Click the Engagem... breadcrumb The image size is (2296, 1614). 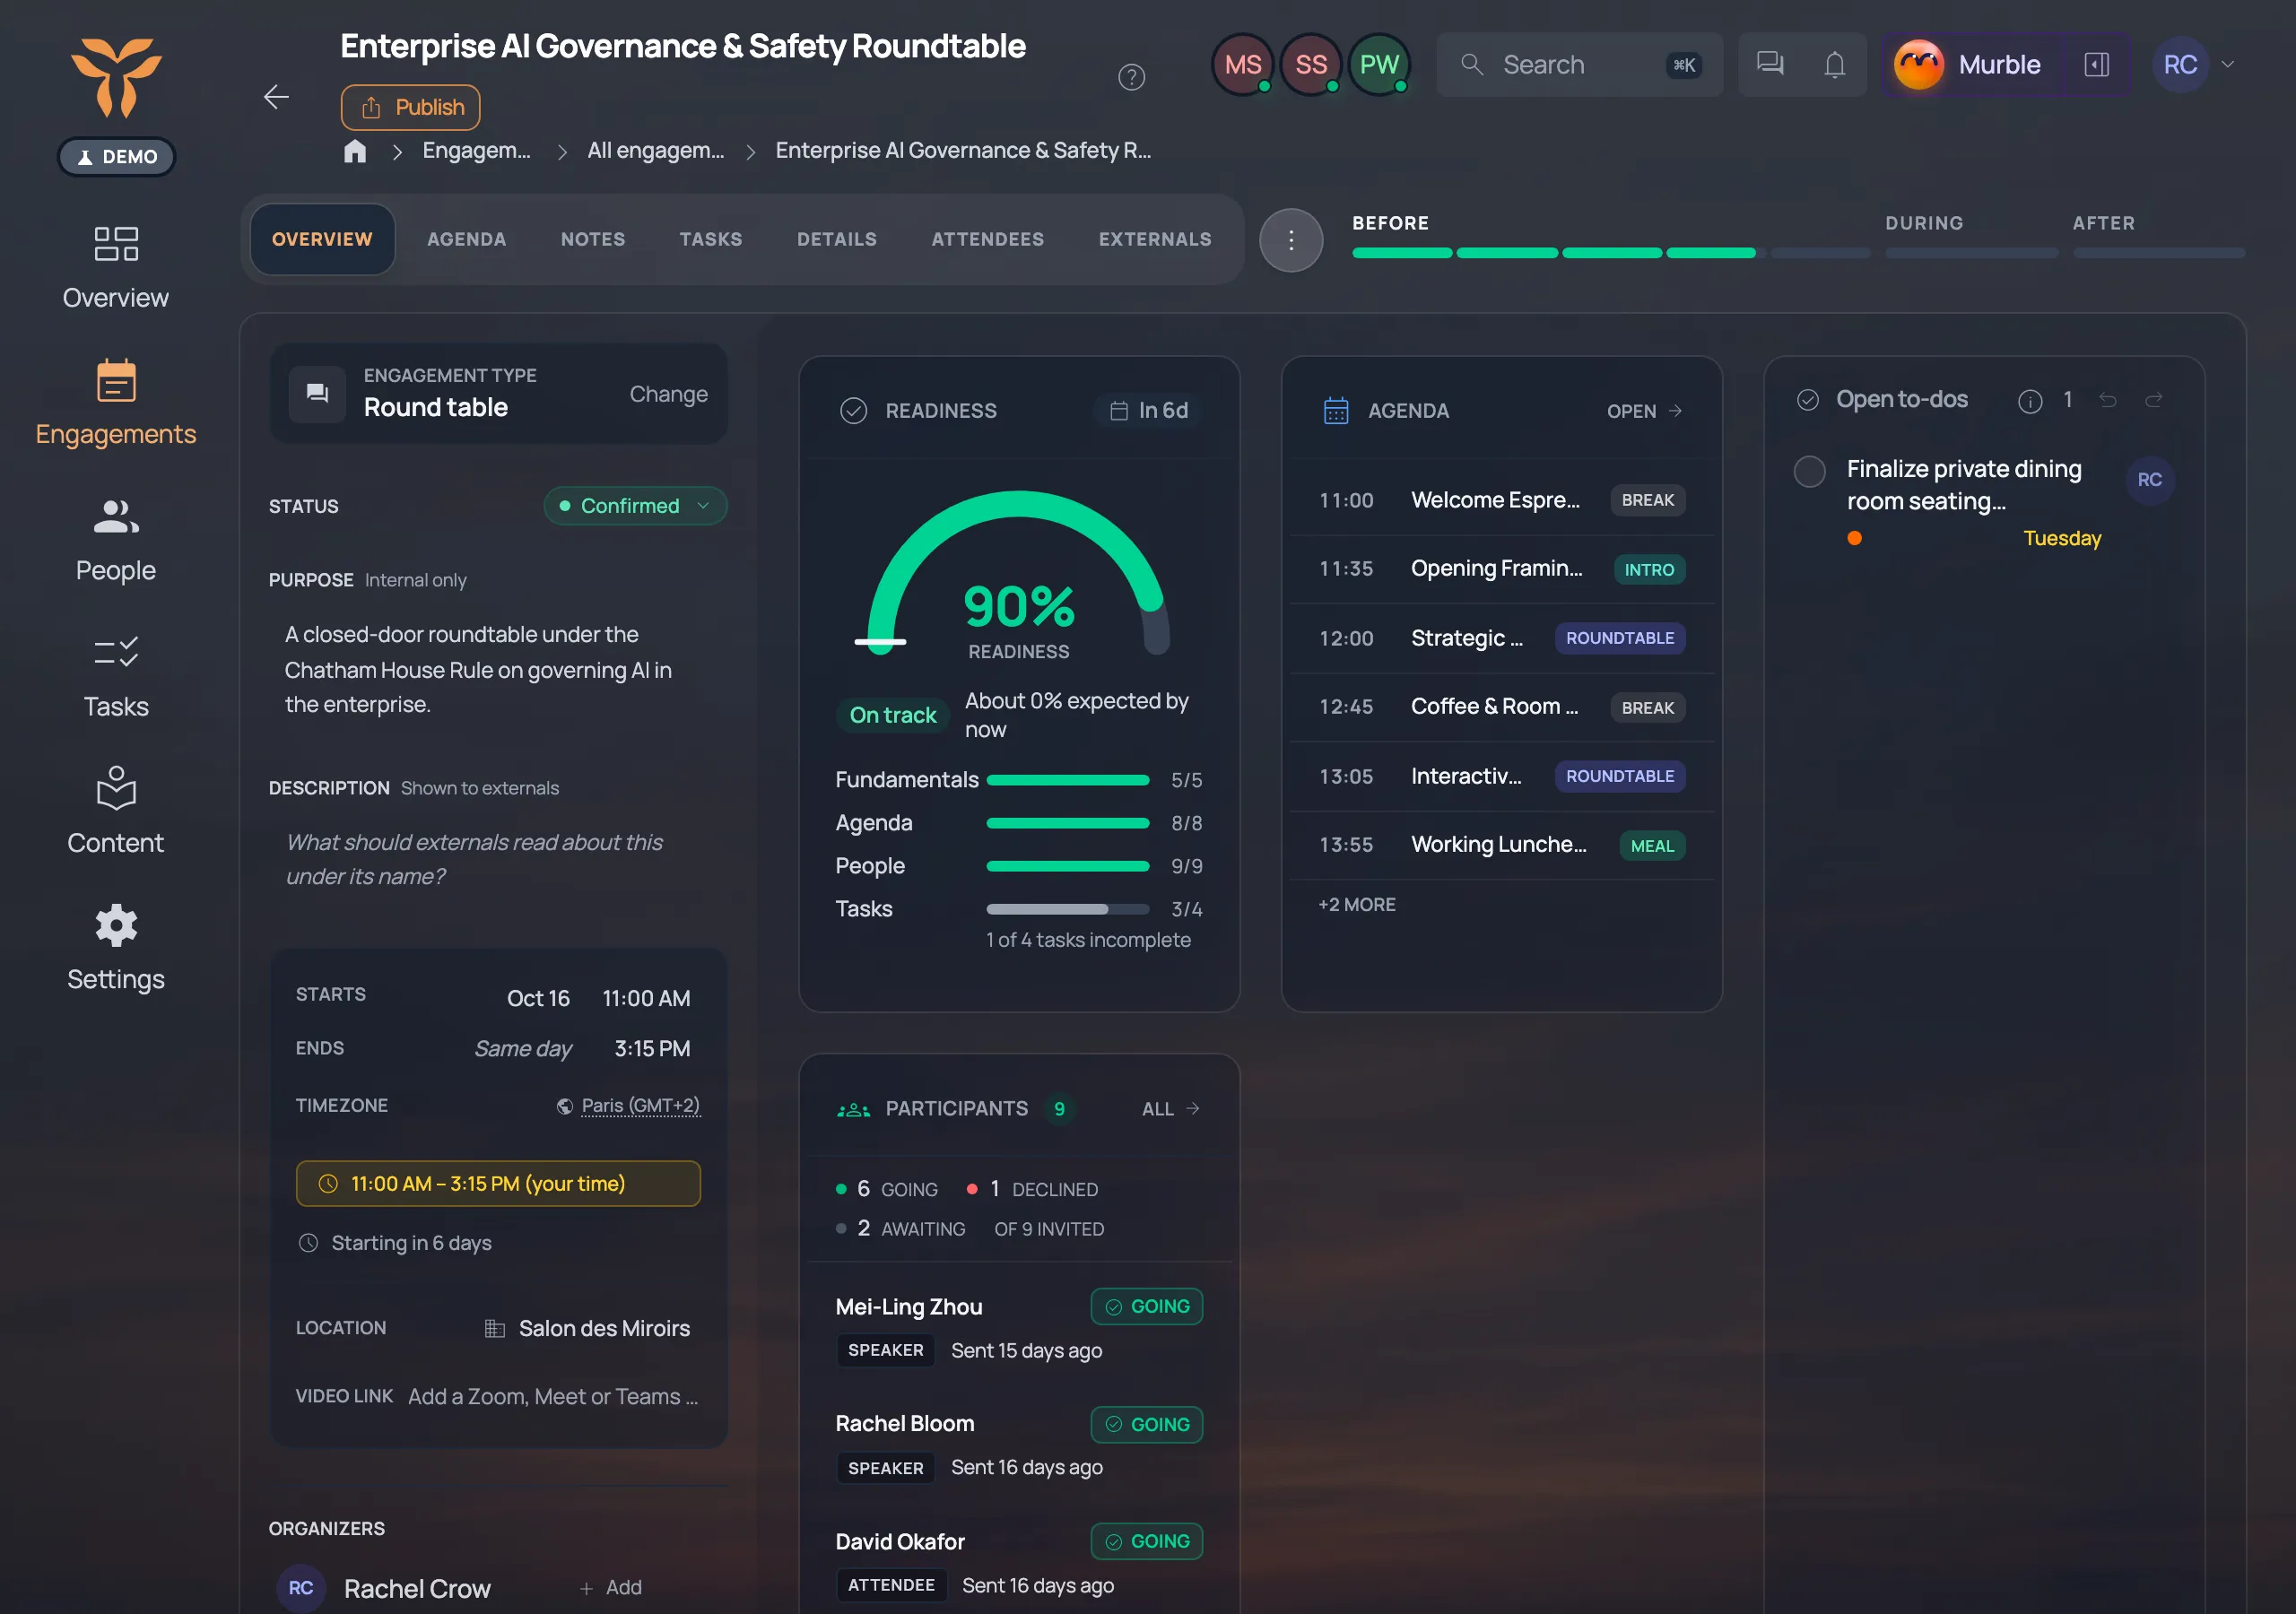pyautogui.click(x=476, y=151)
